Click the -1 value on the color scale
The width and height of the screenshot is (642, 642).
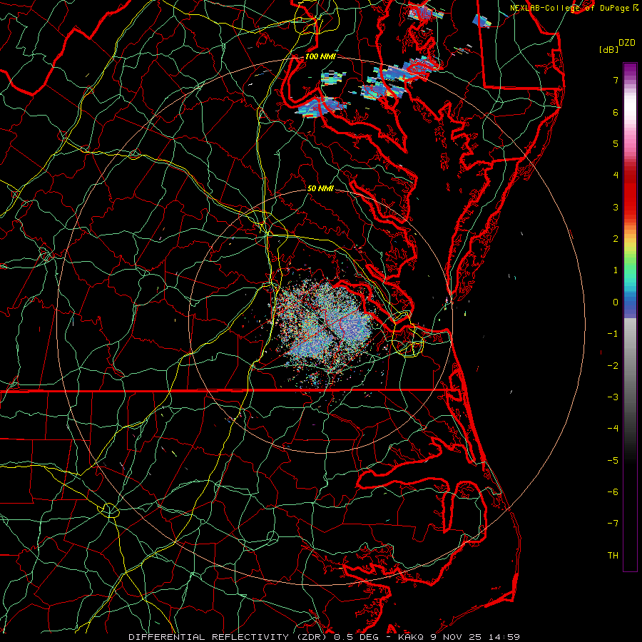coord(613,334)
